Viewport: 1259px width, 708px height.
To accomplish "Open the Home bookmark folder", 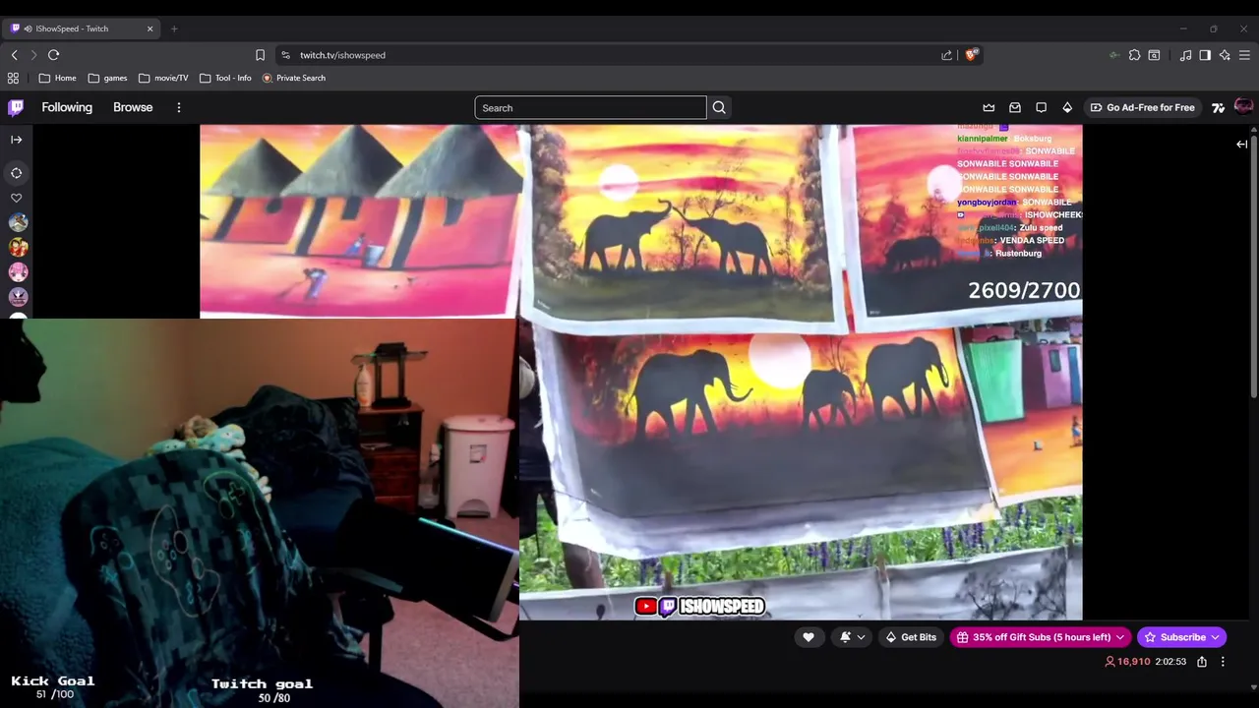I will [x=57, y=78].
